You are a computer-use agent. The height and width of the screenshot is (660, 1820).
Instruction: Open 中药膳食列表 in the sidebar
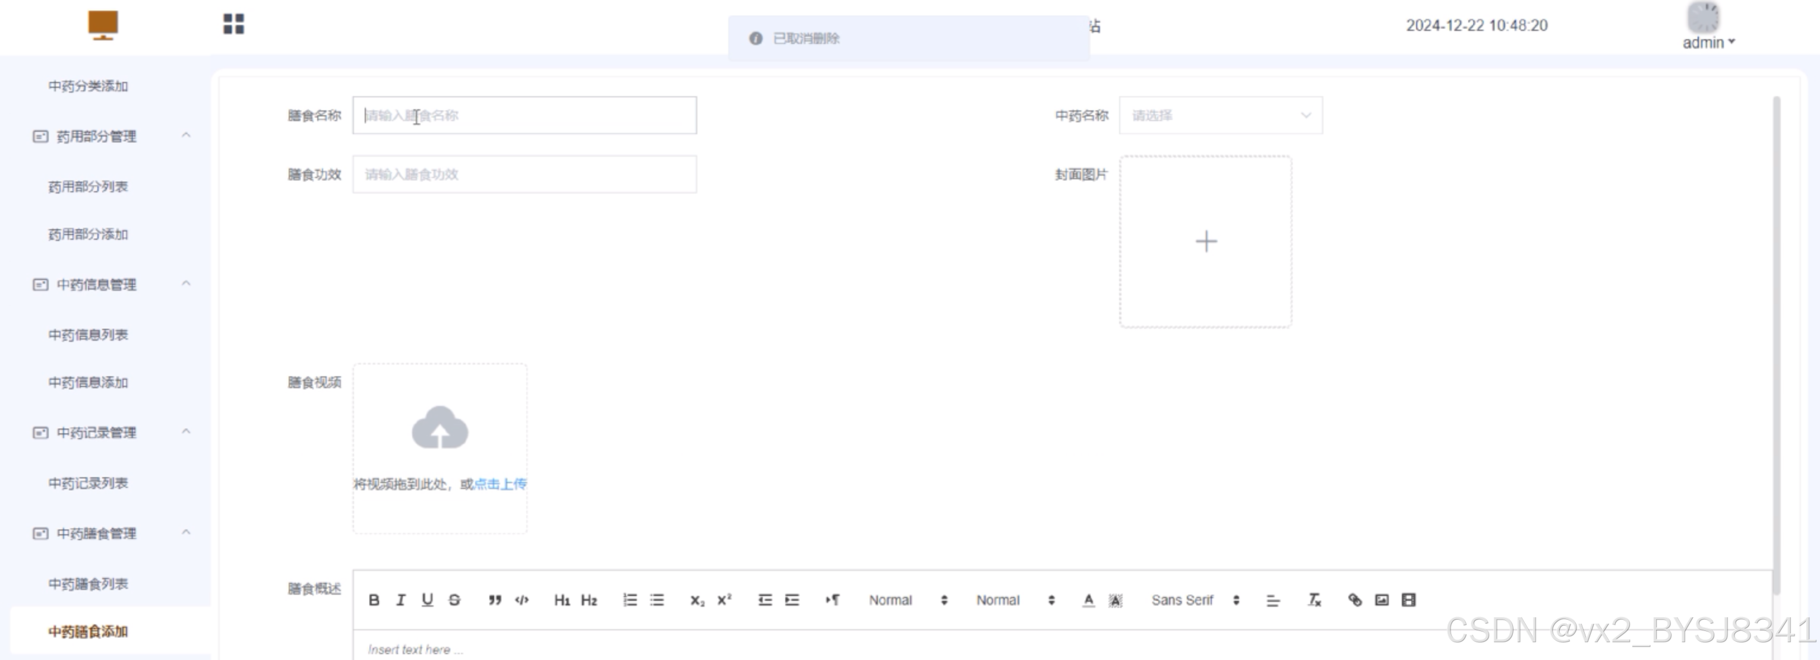tap(89, 584)
